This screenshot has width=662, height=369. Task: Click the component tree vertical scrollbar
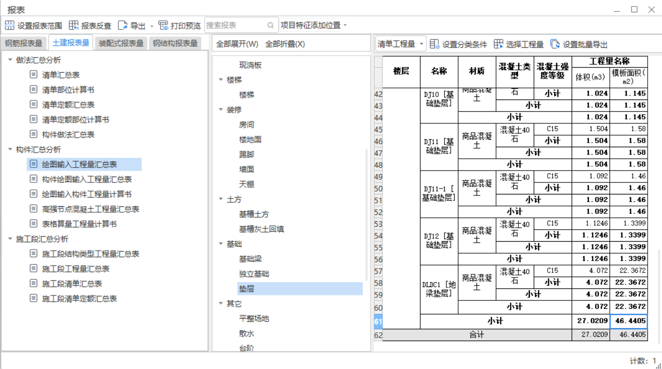[367, 214]
